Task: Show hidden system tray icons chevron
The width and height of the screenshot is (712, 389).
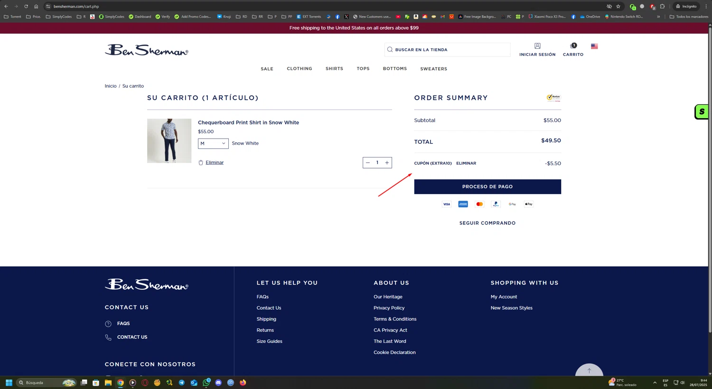Action: [x=655, y=383]
